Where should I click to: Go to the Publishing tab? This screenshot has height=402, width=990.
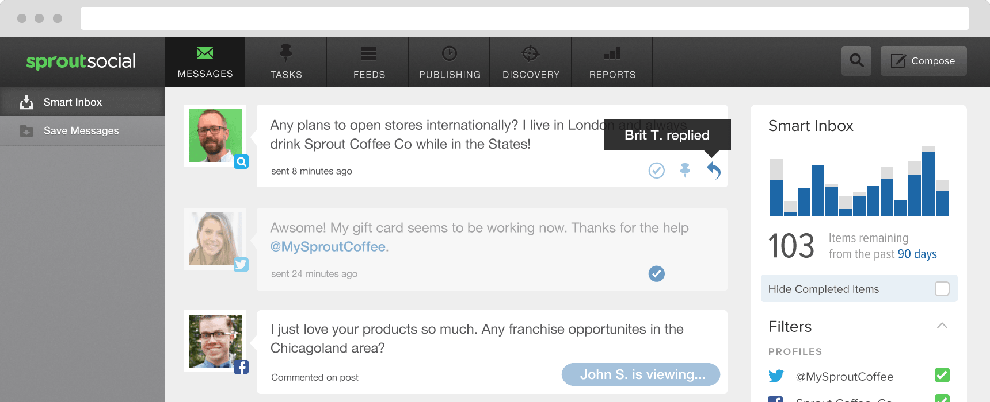(450, 62)
